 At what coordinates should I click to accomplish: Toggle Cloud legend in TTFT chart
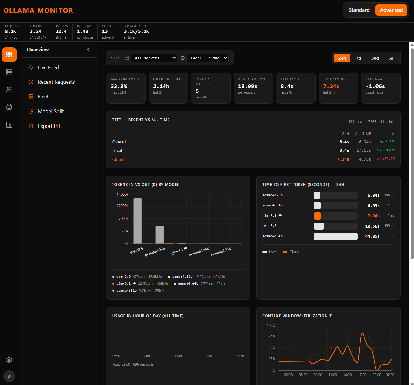pos(291,252)
